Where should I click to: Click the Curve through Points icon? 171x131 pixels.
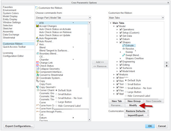pos(37,111)
